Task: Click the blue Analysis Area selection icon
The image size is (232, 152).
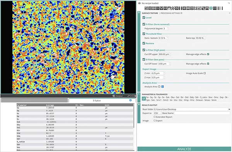Action: pos(162,87)
